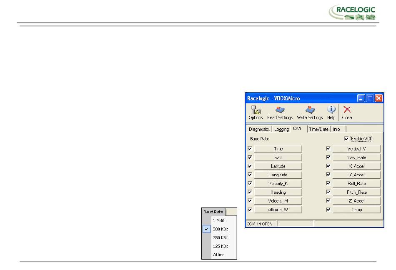396x270 pixels.
Task: Minimize the VBOXMicro window
Action: pyautogui.click(x=361, y=98)
